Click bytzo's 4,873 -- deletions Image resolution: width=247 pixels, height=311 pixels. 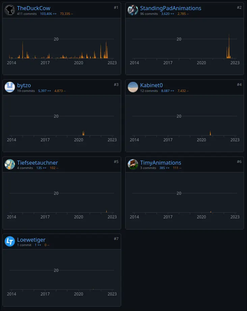[60, 91]
